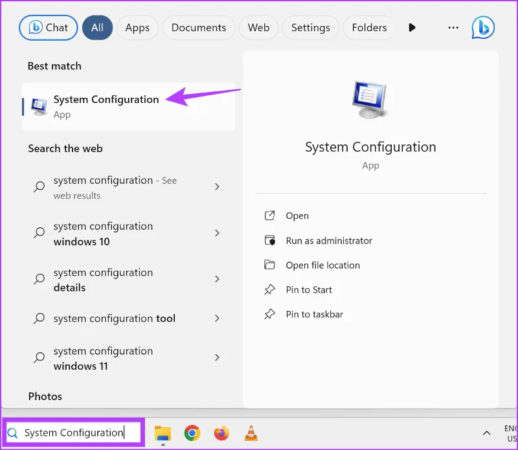Click the Bing icon at top right

click(483, 27)
